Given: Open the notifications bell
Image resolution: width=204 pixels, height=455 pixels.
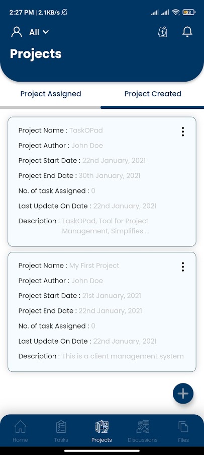Looking at the screenshot, I should (187, 32).
